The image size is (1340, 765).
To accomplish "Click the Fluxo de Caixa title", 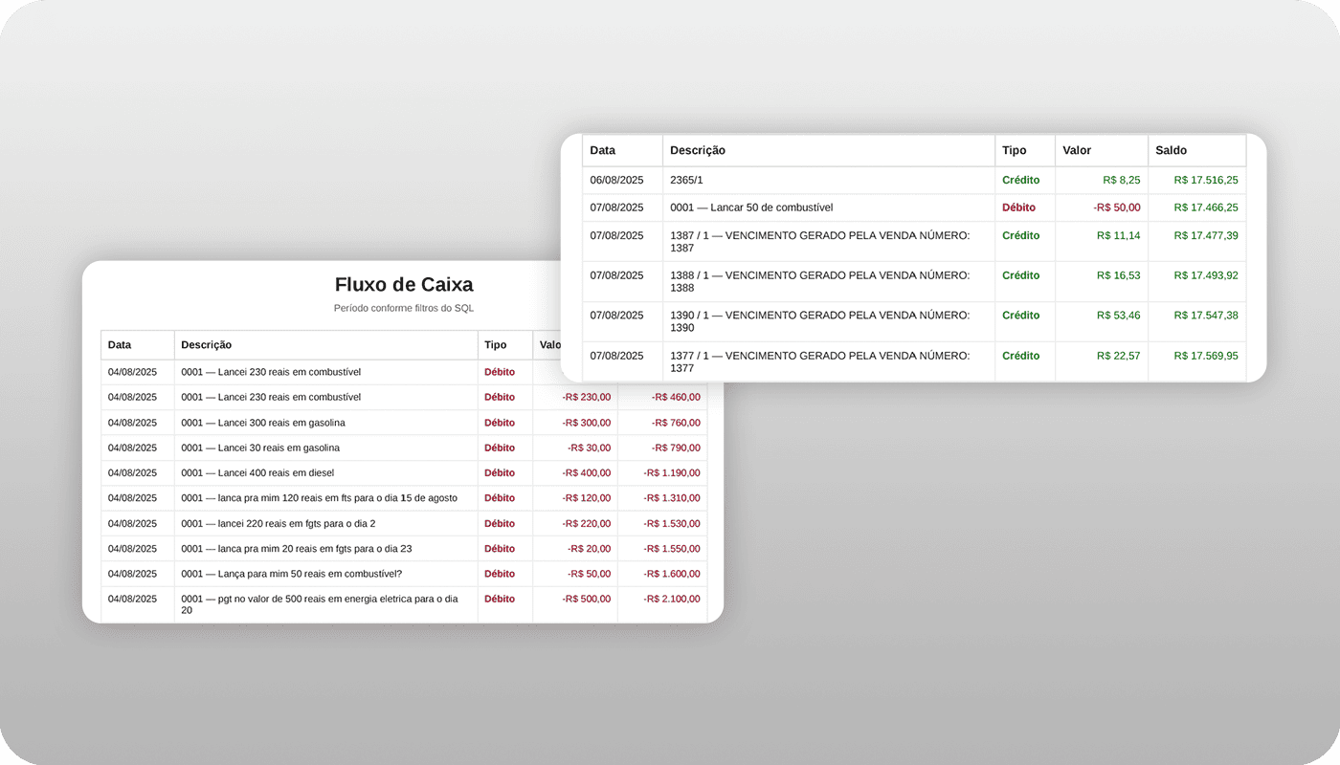I will click(403, 284).
